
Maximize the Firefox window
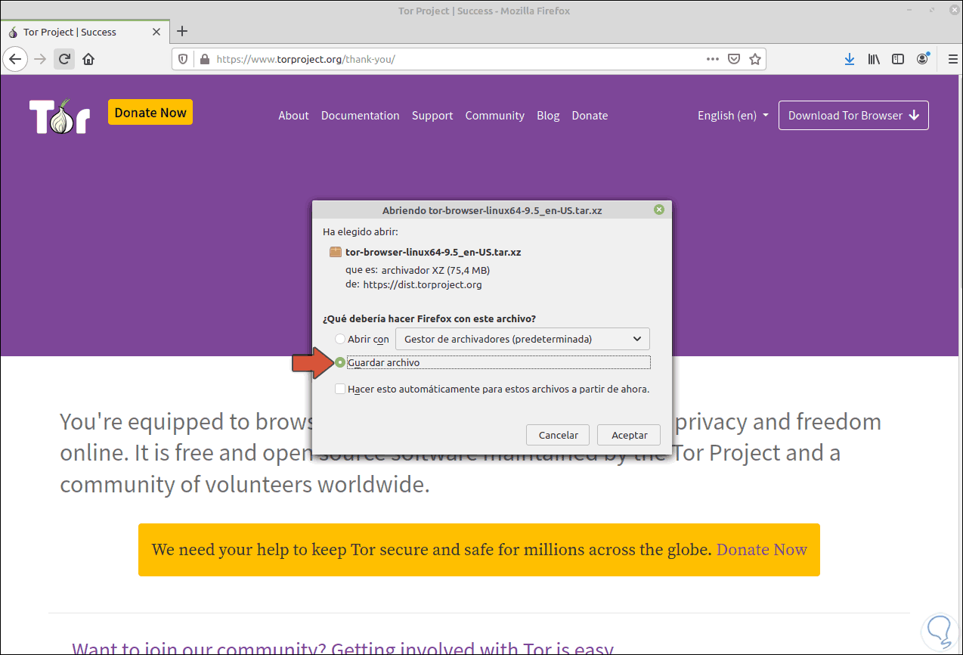tap(931, 11)
